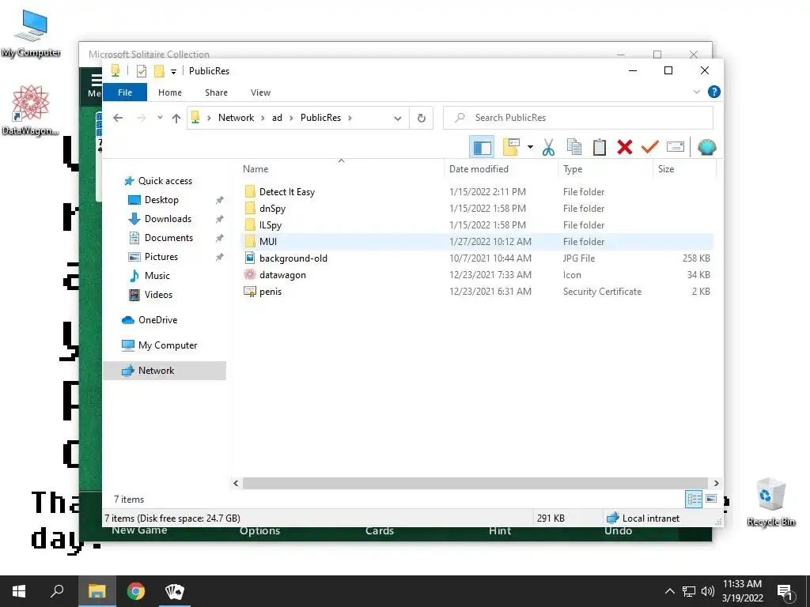Open the dropdown arrow beside folder options icon
810x607 pixels.
pos(530,147)
